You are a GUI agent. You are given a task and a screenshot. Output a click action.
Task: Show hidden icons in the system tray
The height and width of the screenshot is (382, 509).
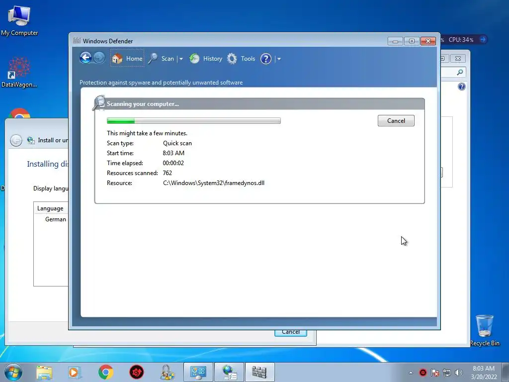click(x=411, y=373)
